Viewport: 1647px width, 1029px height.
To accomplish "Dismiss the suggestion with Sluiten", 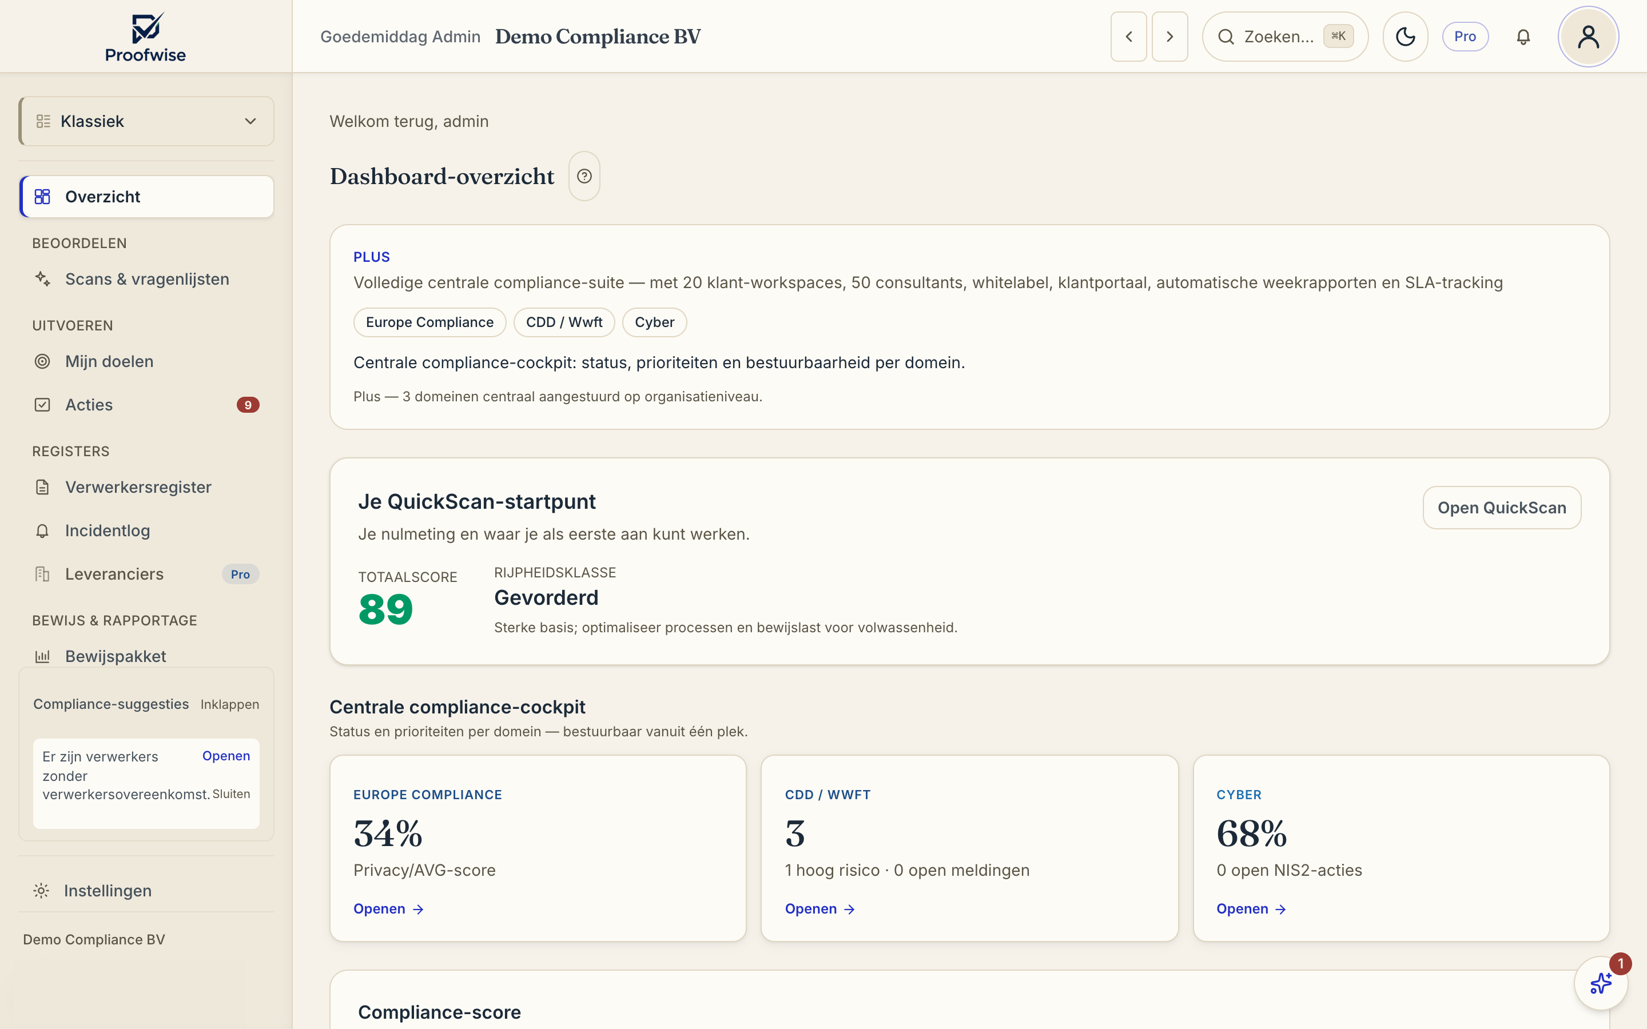I will [230, 794].
